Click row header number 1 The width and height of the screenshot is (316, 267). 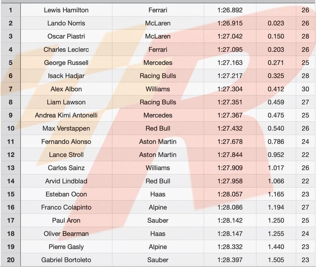coord(11,10)
